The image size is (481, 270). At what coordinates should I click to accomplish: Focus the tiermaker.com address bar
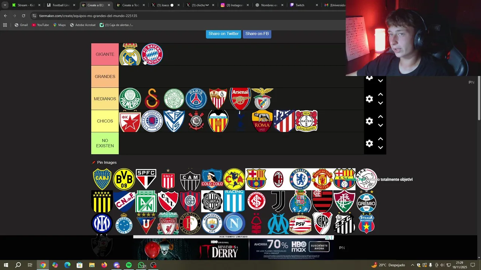coord(188,16)
